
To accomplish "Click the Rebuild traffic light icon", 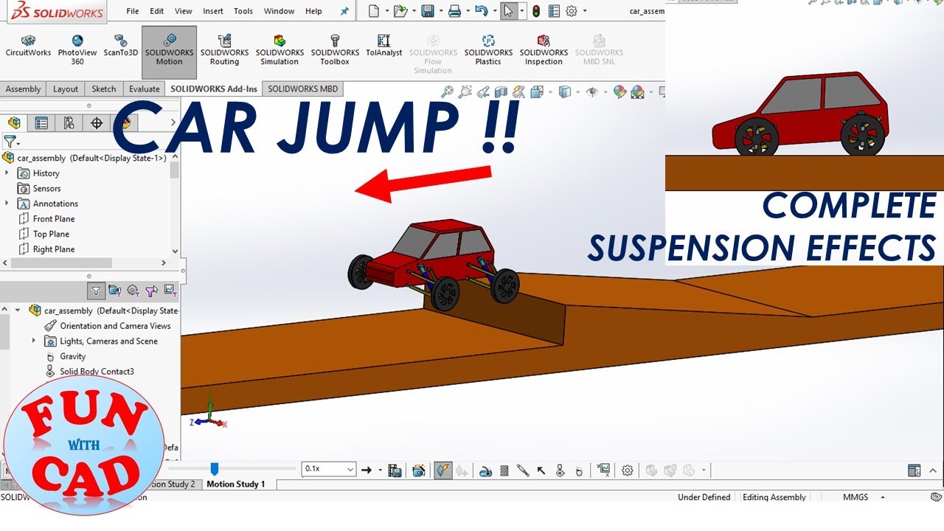I will click(536, 11).
